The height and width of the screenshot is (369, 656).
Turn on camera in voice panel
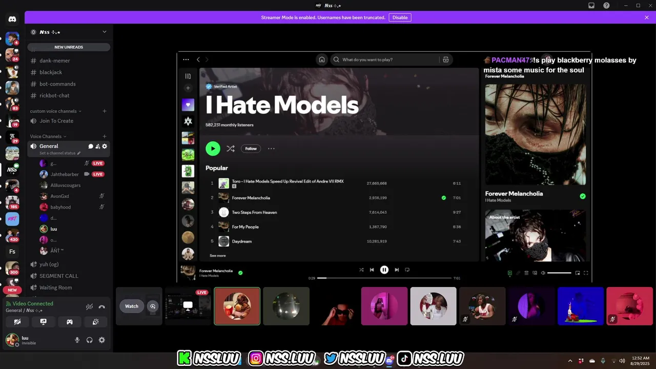(18, 322)
